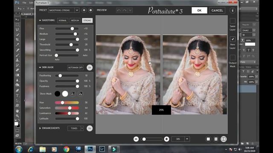Viewport: 273px width, 153px height.
Task: Click the Automask Off button
Action: [76, 68]
